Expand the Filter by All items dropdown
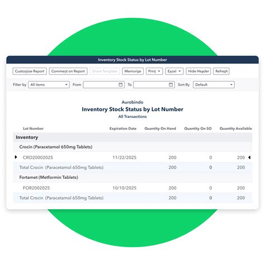 tap(49, 84)
